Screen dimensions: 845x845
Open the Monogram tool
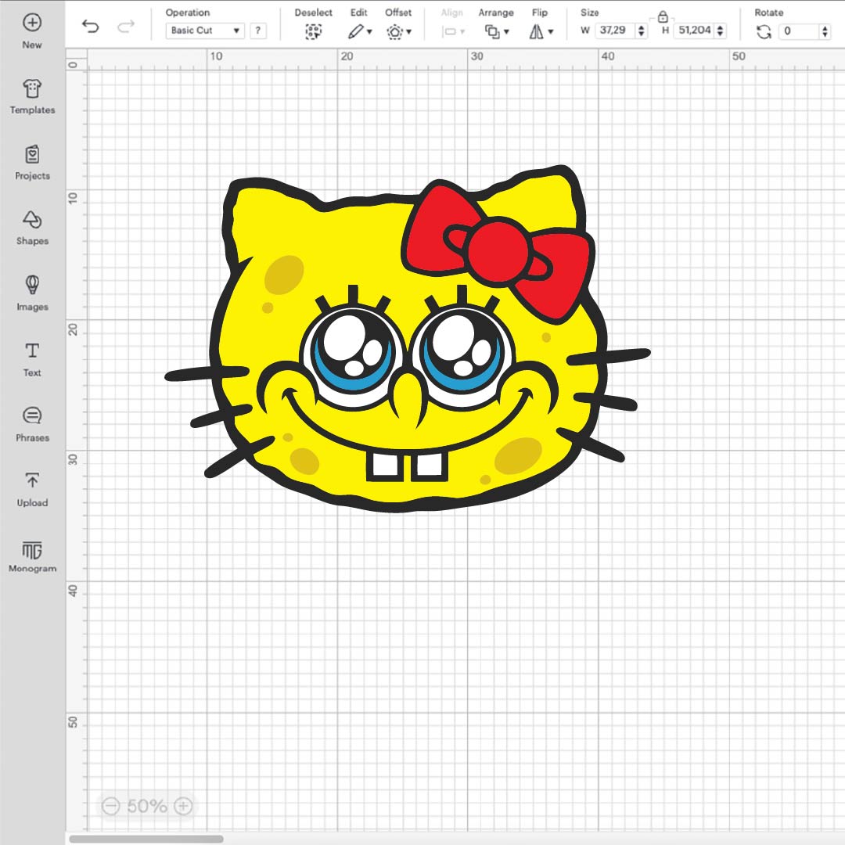32,556
